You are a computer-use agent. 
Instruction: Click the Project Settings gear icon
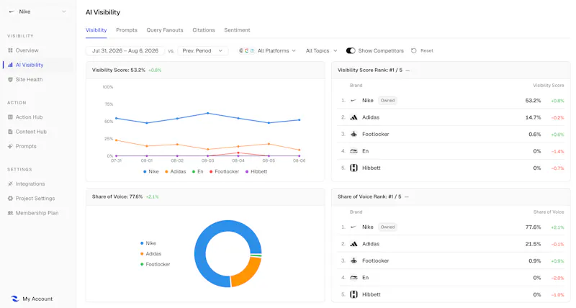point(10,198)
